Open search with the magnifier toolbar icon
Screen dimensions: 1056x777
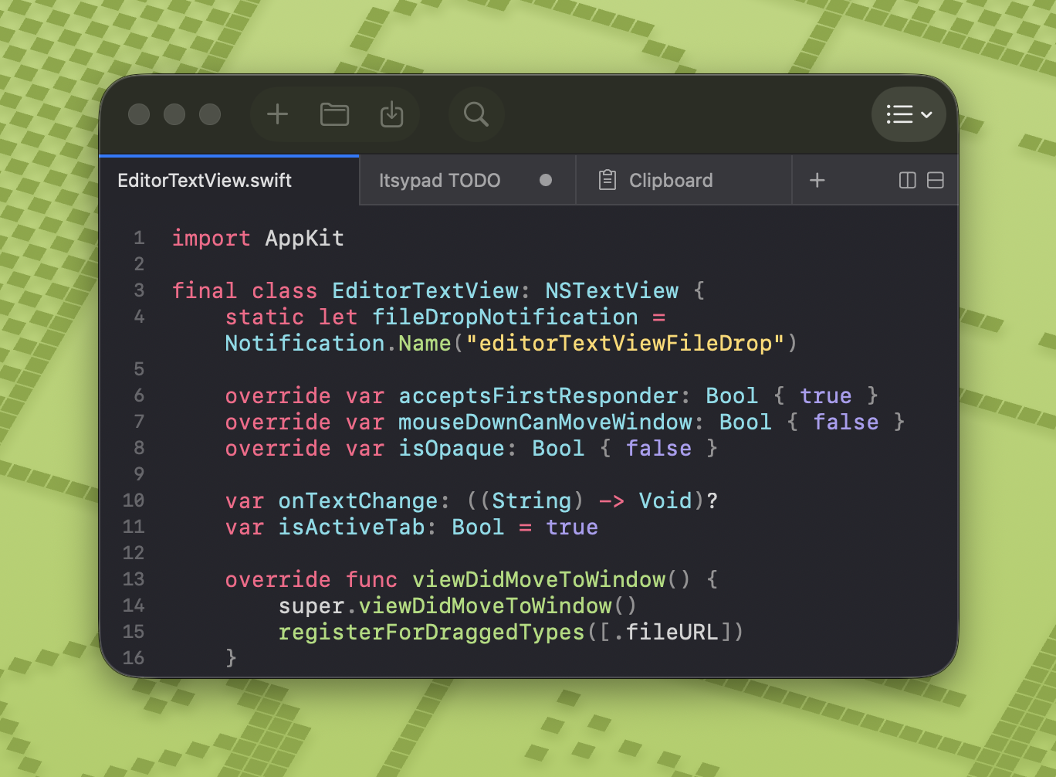tap(476, 114)
